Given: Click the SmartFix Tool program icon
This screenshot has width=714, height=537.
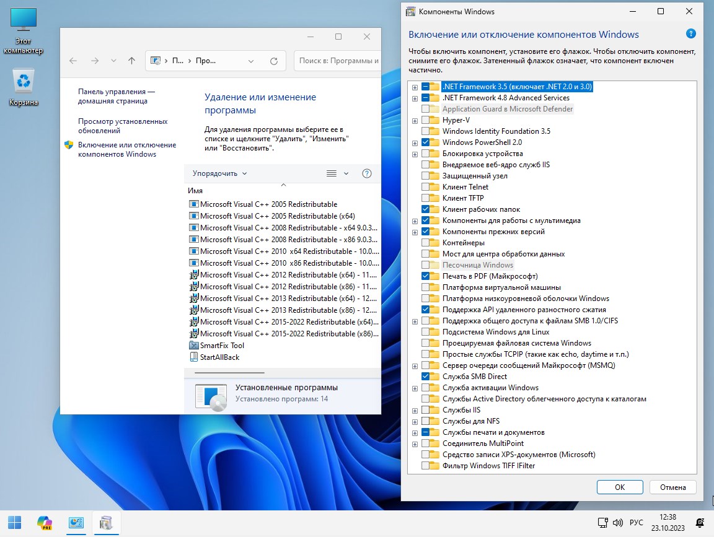Looking at the screenshot, I should pyautogui.click(x=193, y=346).
